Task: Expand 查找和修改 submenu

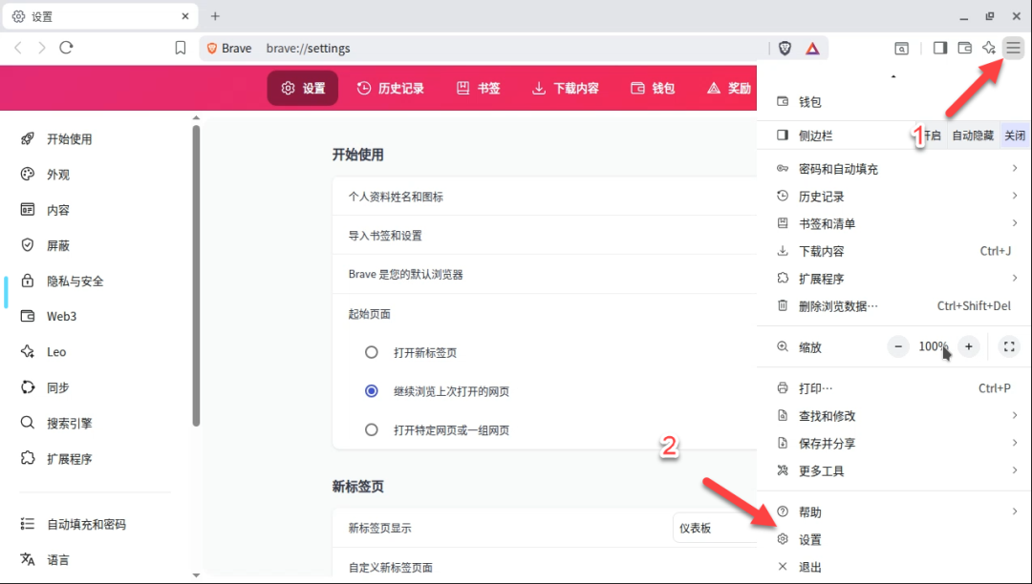Action: tap(894, 416)
